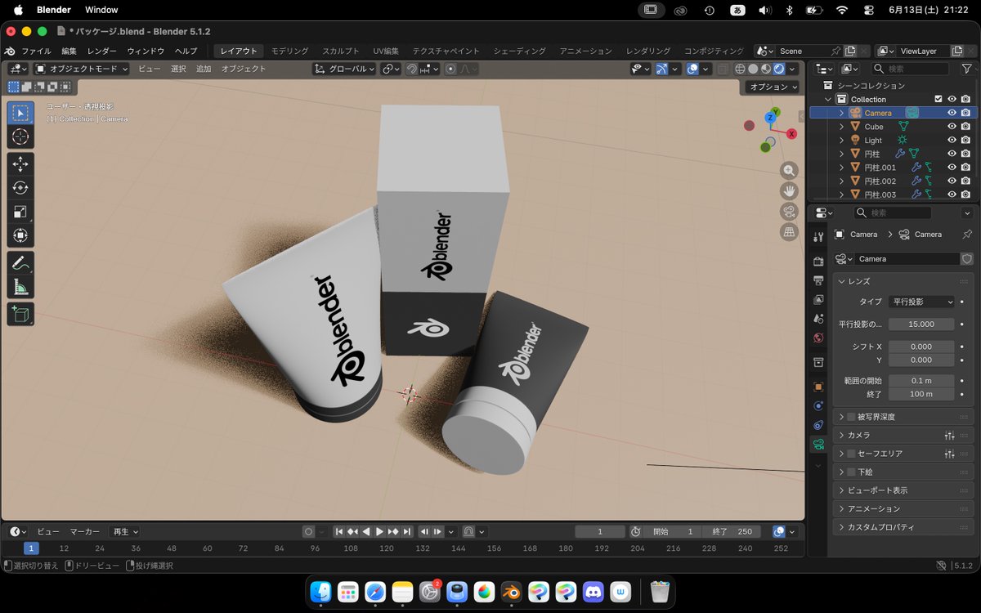Screen dimensions: 981x613
Task: Click the 終了 250 frame field
Action: click(732, 531)
